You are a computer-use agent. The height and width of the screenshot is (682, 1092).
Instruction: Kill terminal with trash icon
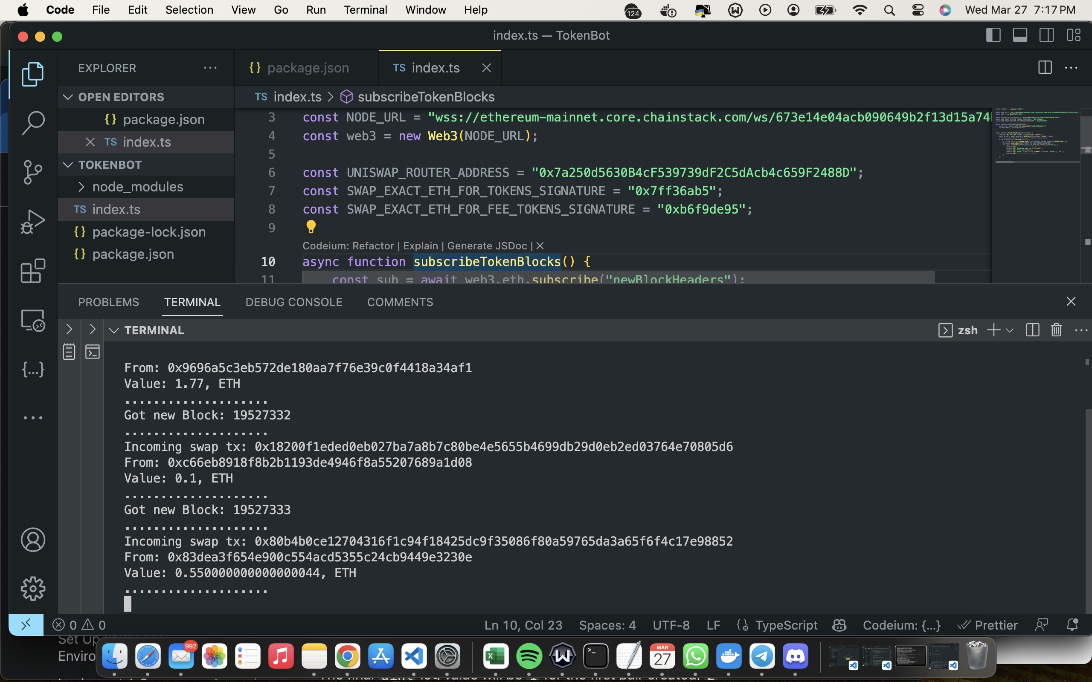[1056, 330]
